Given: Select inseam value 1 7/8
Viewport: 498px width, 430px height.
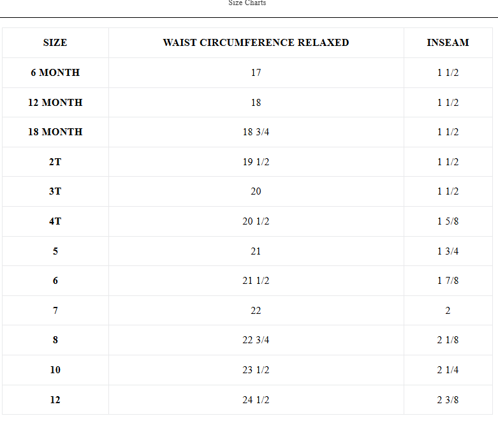Looking at the screenshot, I should [448, 281].
